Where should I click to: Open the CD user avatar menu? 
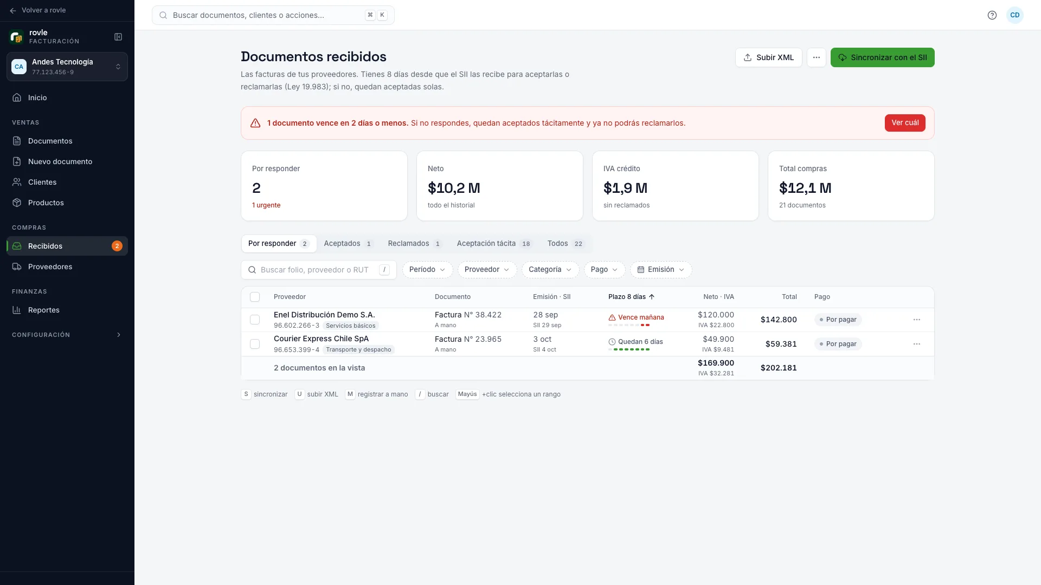(1015, 15)
